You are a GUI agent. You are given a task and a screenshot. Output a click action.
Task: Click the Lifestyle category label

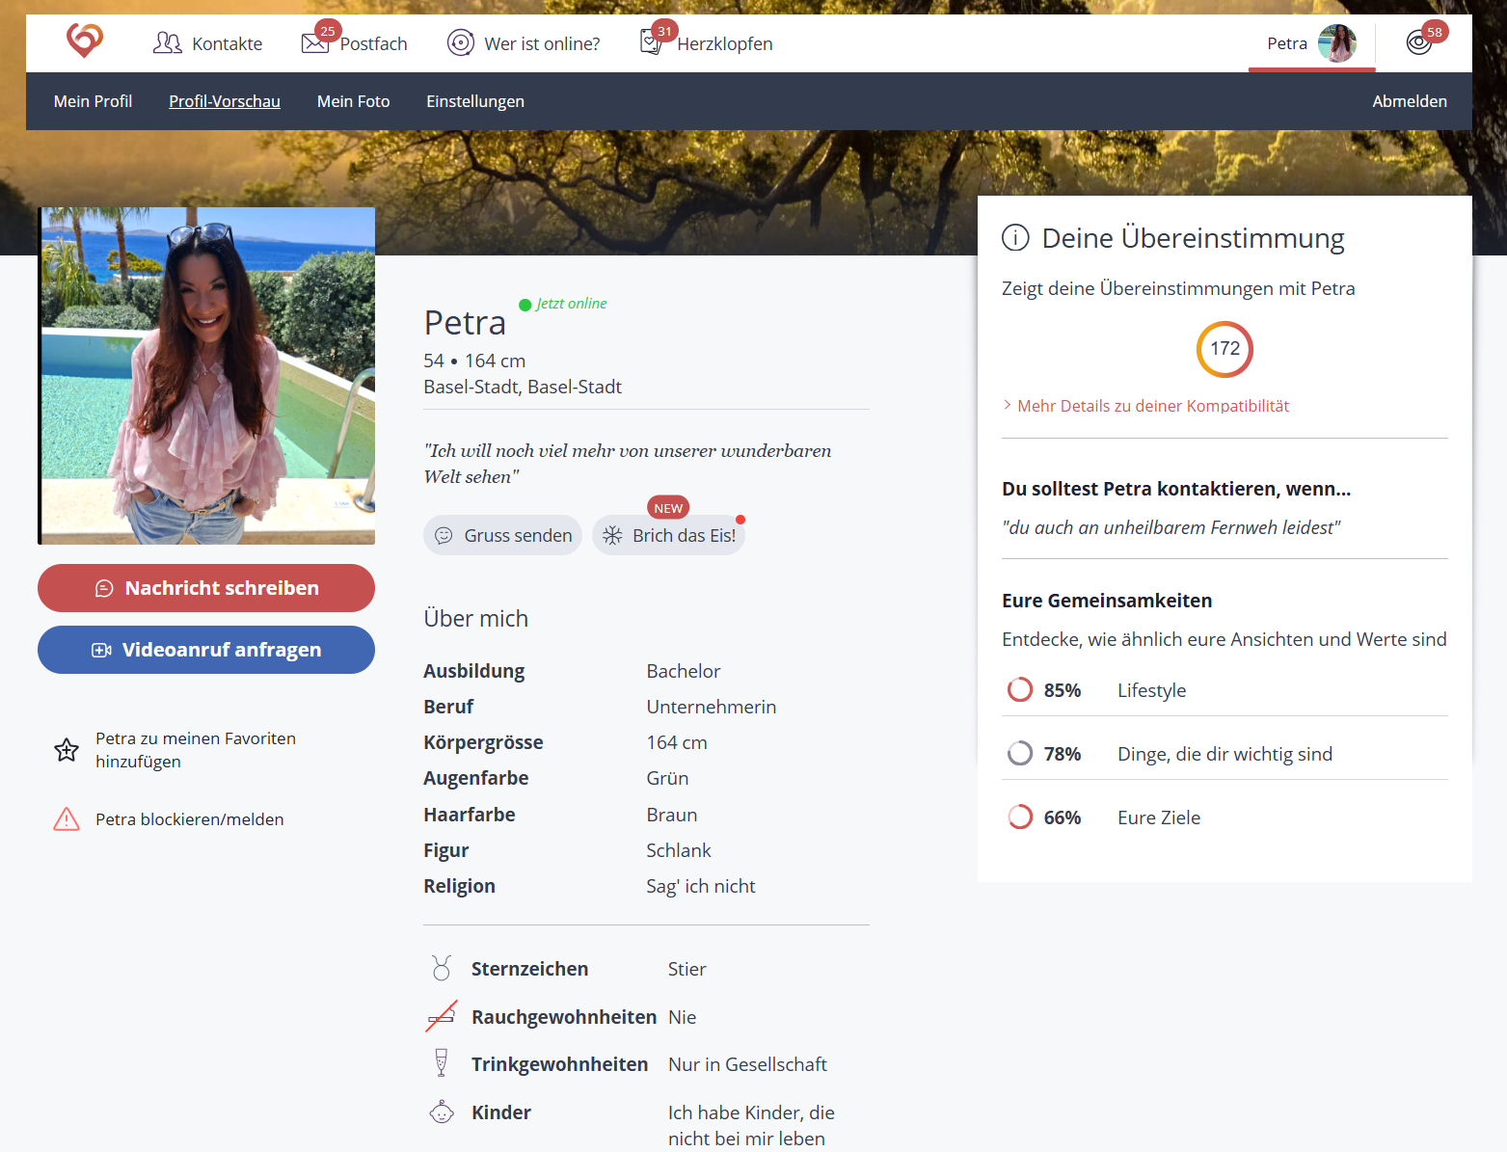pyautogui.click(x=1152, y=690)
